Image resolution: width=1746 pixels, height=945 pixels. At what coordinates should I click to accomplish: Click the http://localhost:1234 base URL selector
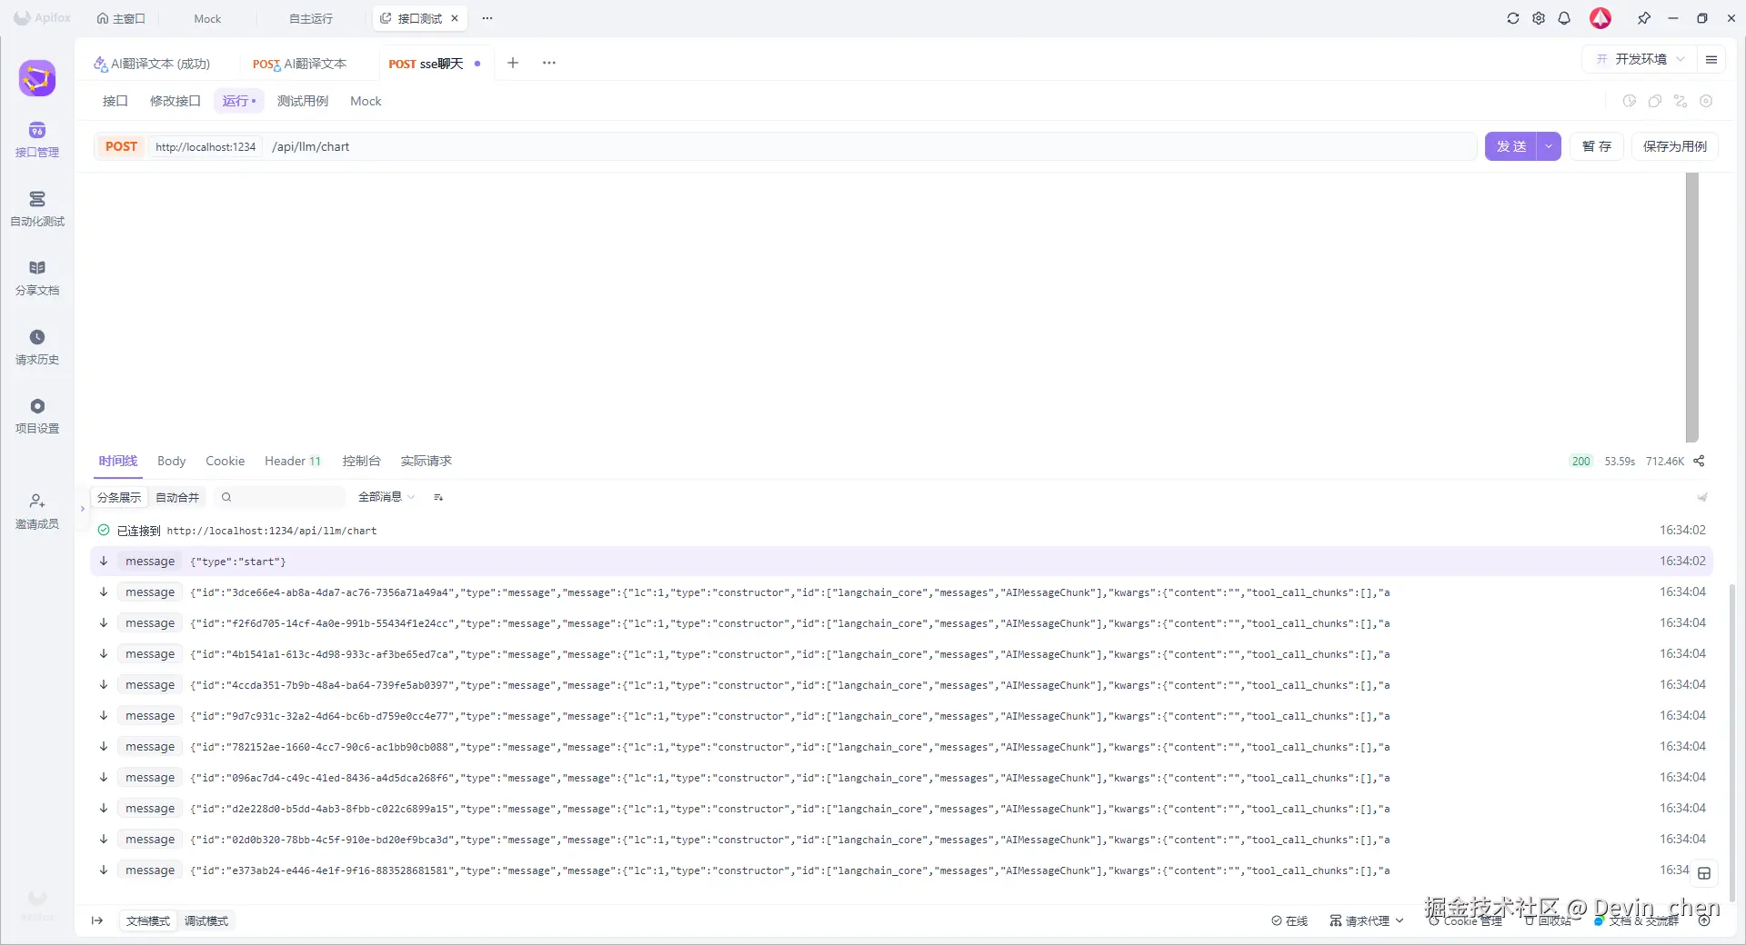[206, 146]
